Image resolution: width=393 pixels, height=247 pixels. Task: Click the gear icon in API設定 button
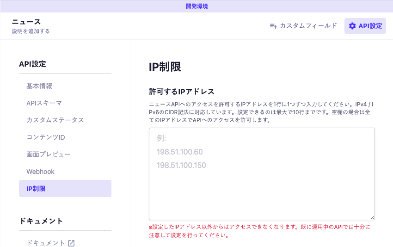(352, 26)
